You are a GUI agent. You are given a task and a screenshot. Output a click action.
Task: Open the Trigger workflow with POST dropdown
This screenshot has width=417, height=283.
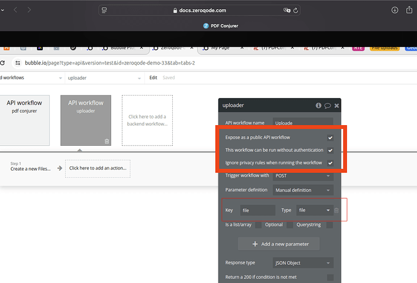click(303, 176)
